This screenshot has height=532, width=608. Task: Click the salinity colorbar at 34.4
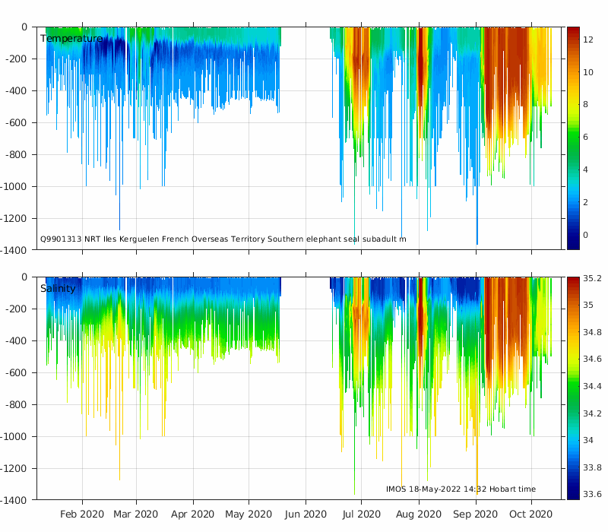click(573, 386)
